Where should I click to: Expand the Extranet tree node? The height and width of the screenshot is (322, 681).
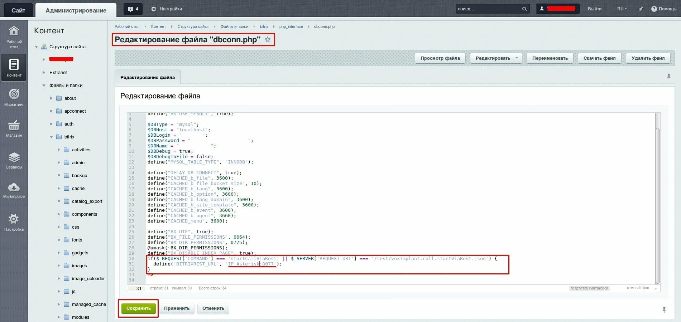coord(44,72)
